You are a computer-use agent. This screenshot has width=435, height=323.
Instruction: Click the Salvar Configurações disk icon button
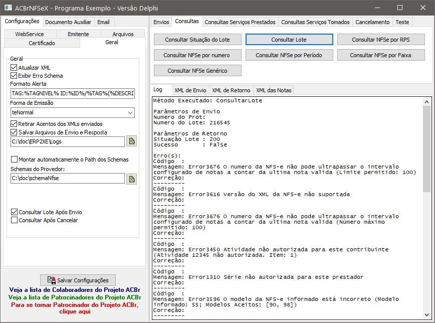click(x=78, y=280)
